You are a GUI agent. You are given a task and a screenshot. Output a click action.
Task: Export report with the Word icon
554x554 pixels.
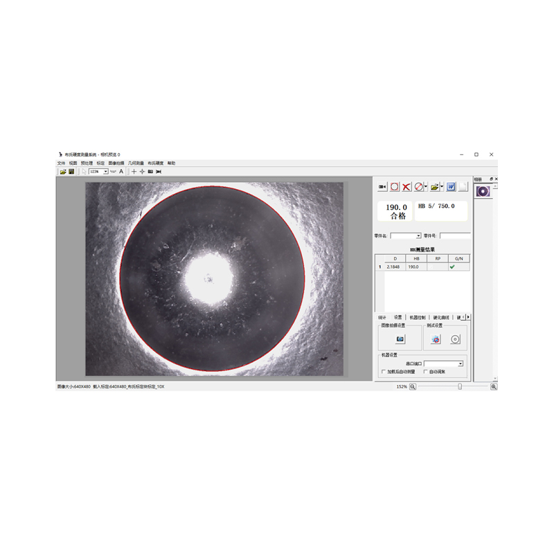coord(452,187)
